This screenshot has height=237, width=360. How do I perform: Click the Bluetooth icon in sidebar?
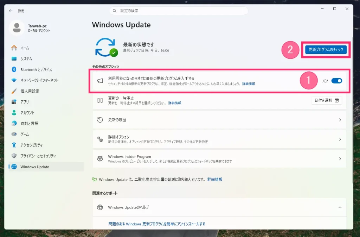click(x=14, y=69)
